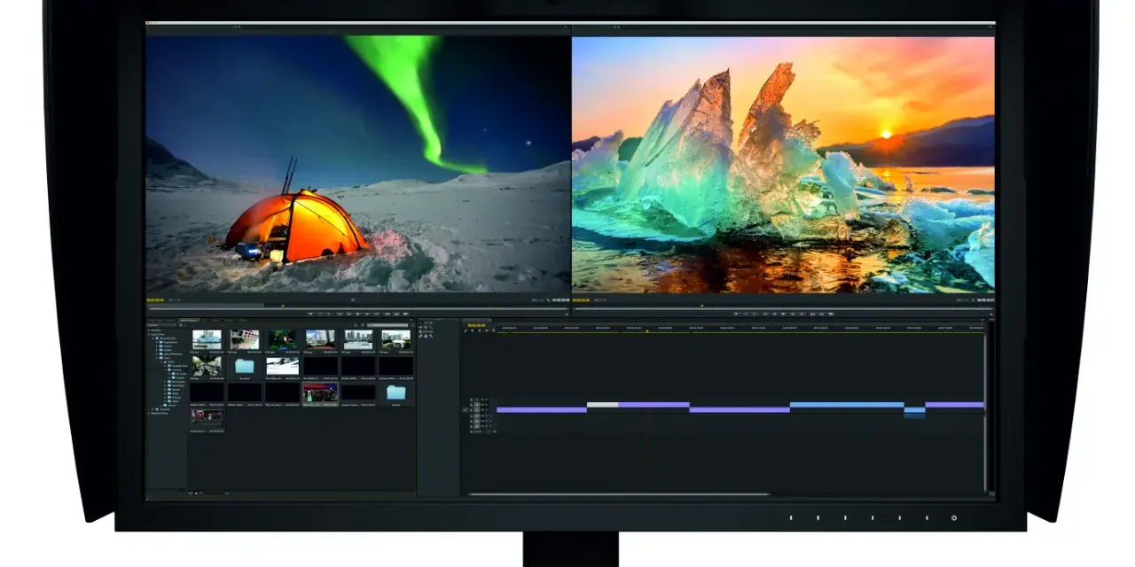This screenshot has height=567, width=1135.
Task: Toggle the source patch beside the video tracks
Action: click(466, 410)
